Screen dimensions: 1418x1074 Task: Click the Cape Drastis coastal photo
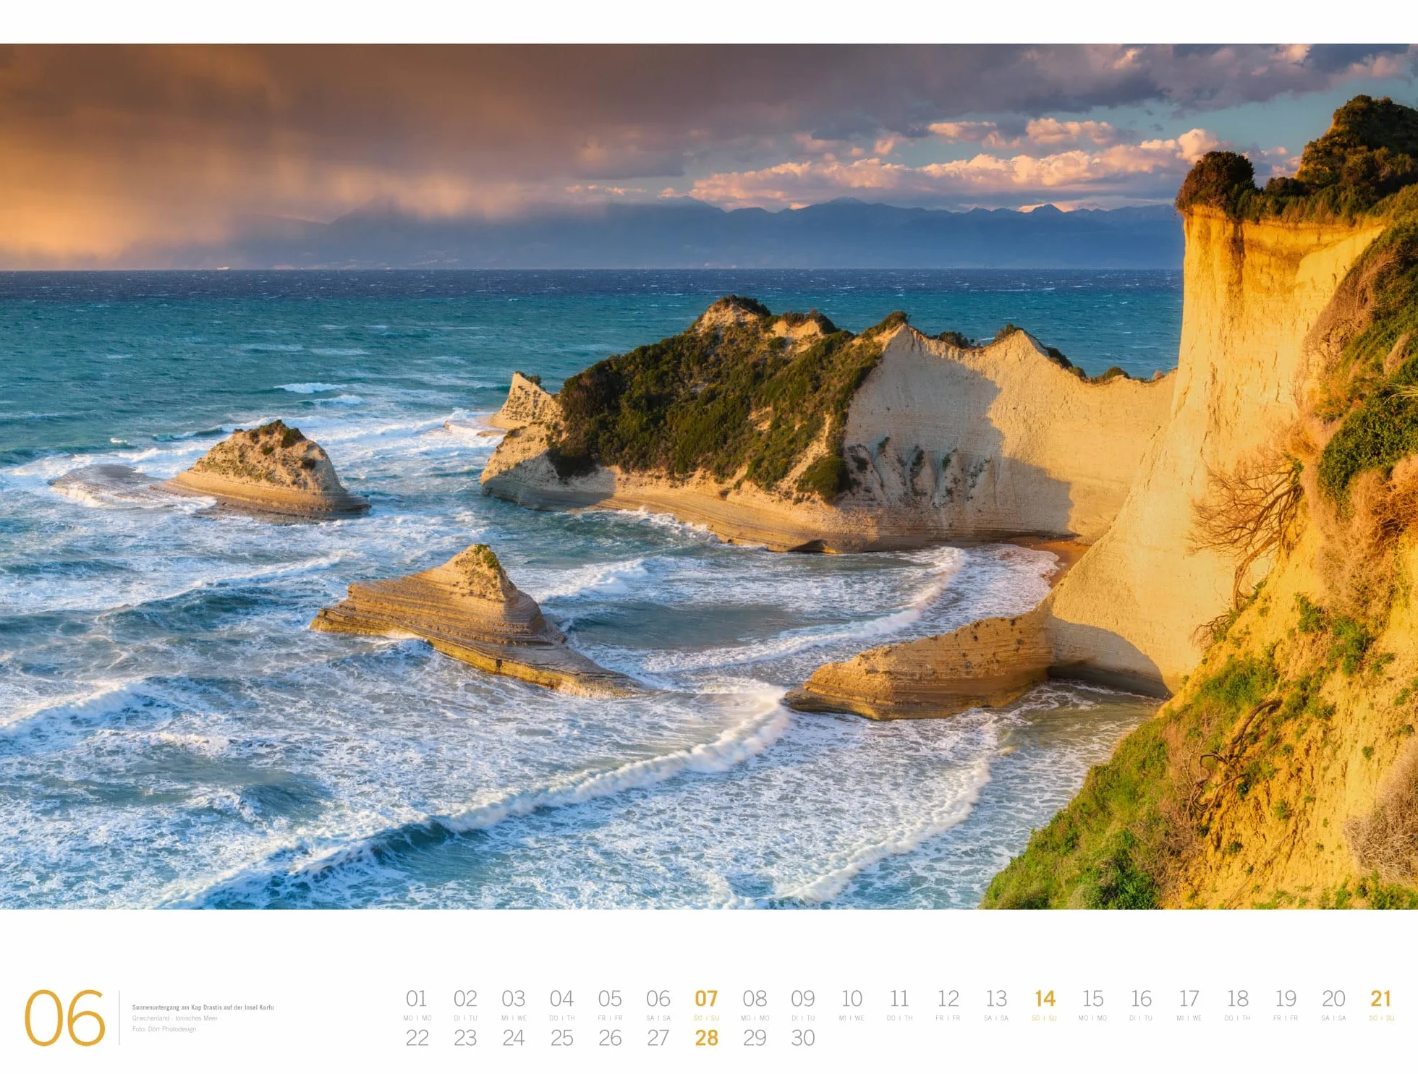click(709, 476)
